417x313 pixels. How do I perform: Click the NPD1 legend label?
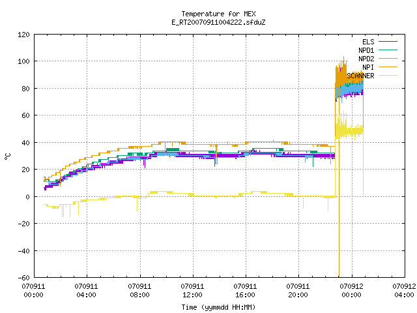[366, 50]
